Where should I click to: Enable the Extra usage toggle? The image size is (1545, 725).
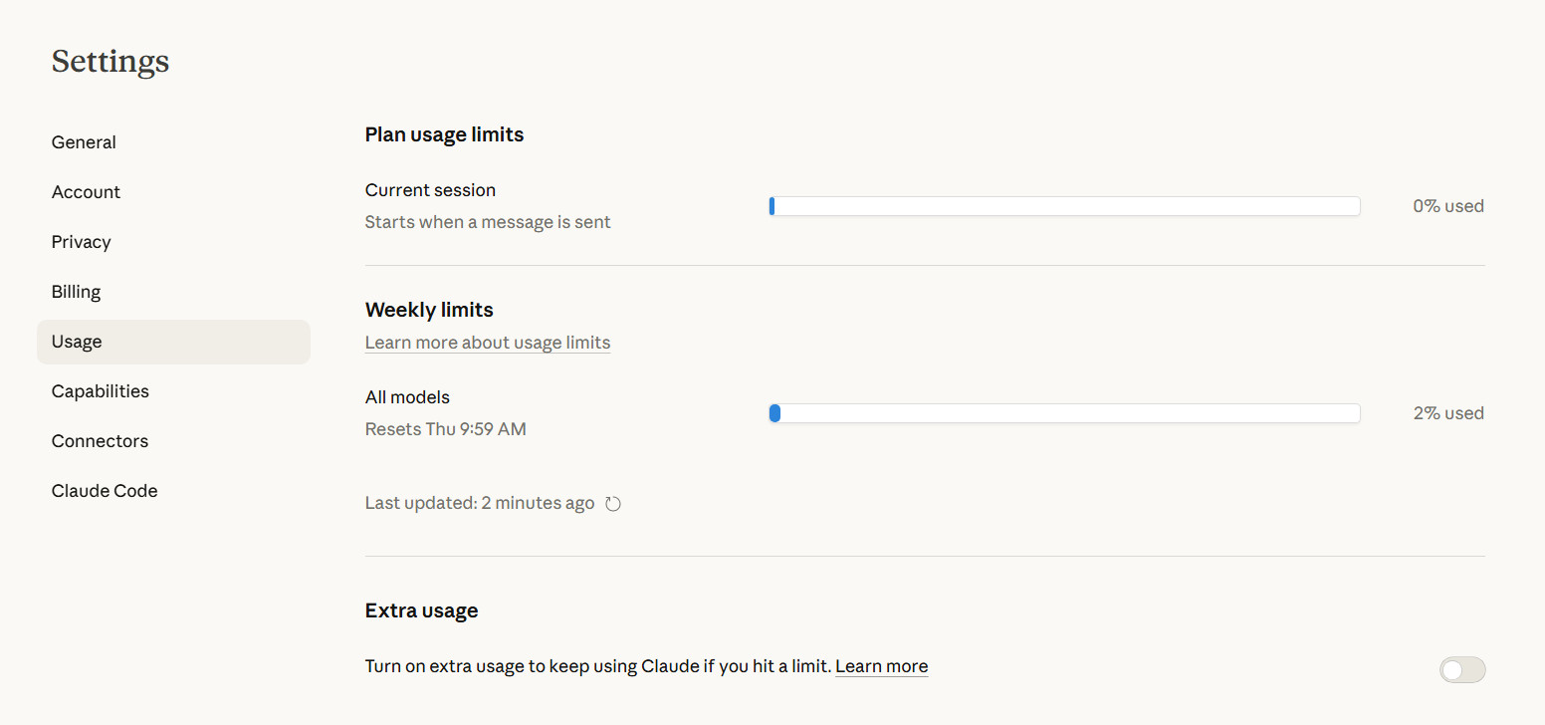tap(1461, 670)
